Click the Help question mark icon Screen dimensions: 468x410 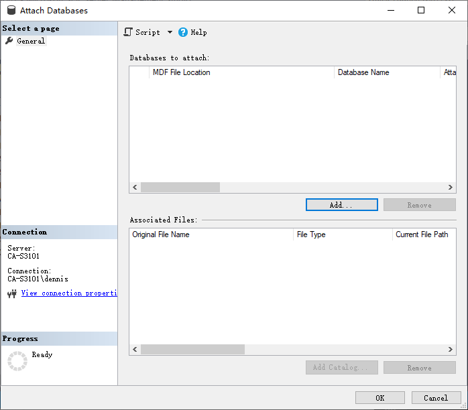coord(183,32)
